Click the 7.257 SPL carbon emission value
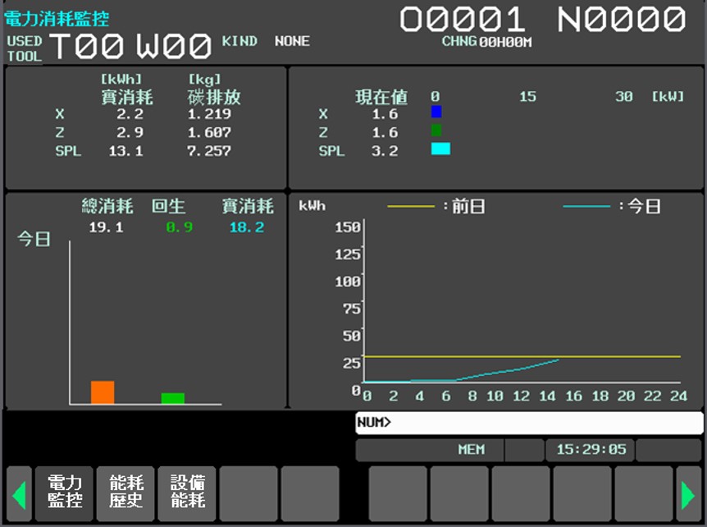 click(x=209, y=151)
